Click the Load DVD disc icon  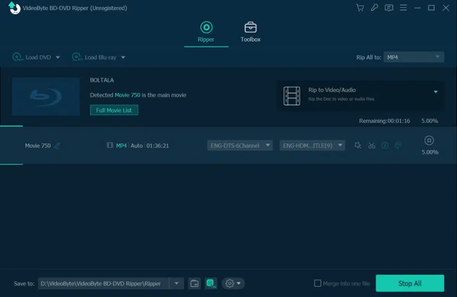(x=17, y=57)
